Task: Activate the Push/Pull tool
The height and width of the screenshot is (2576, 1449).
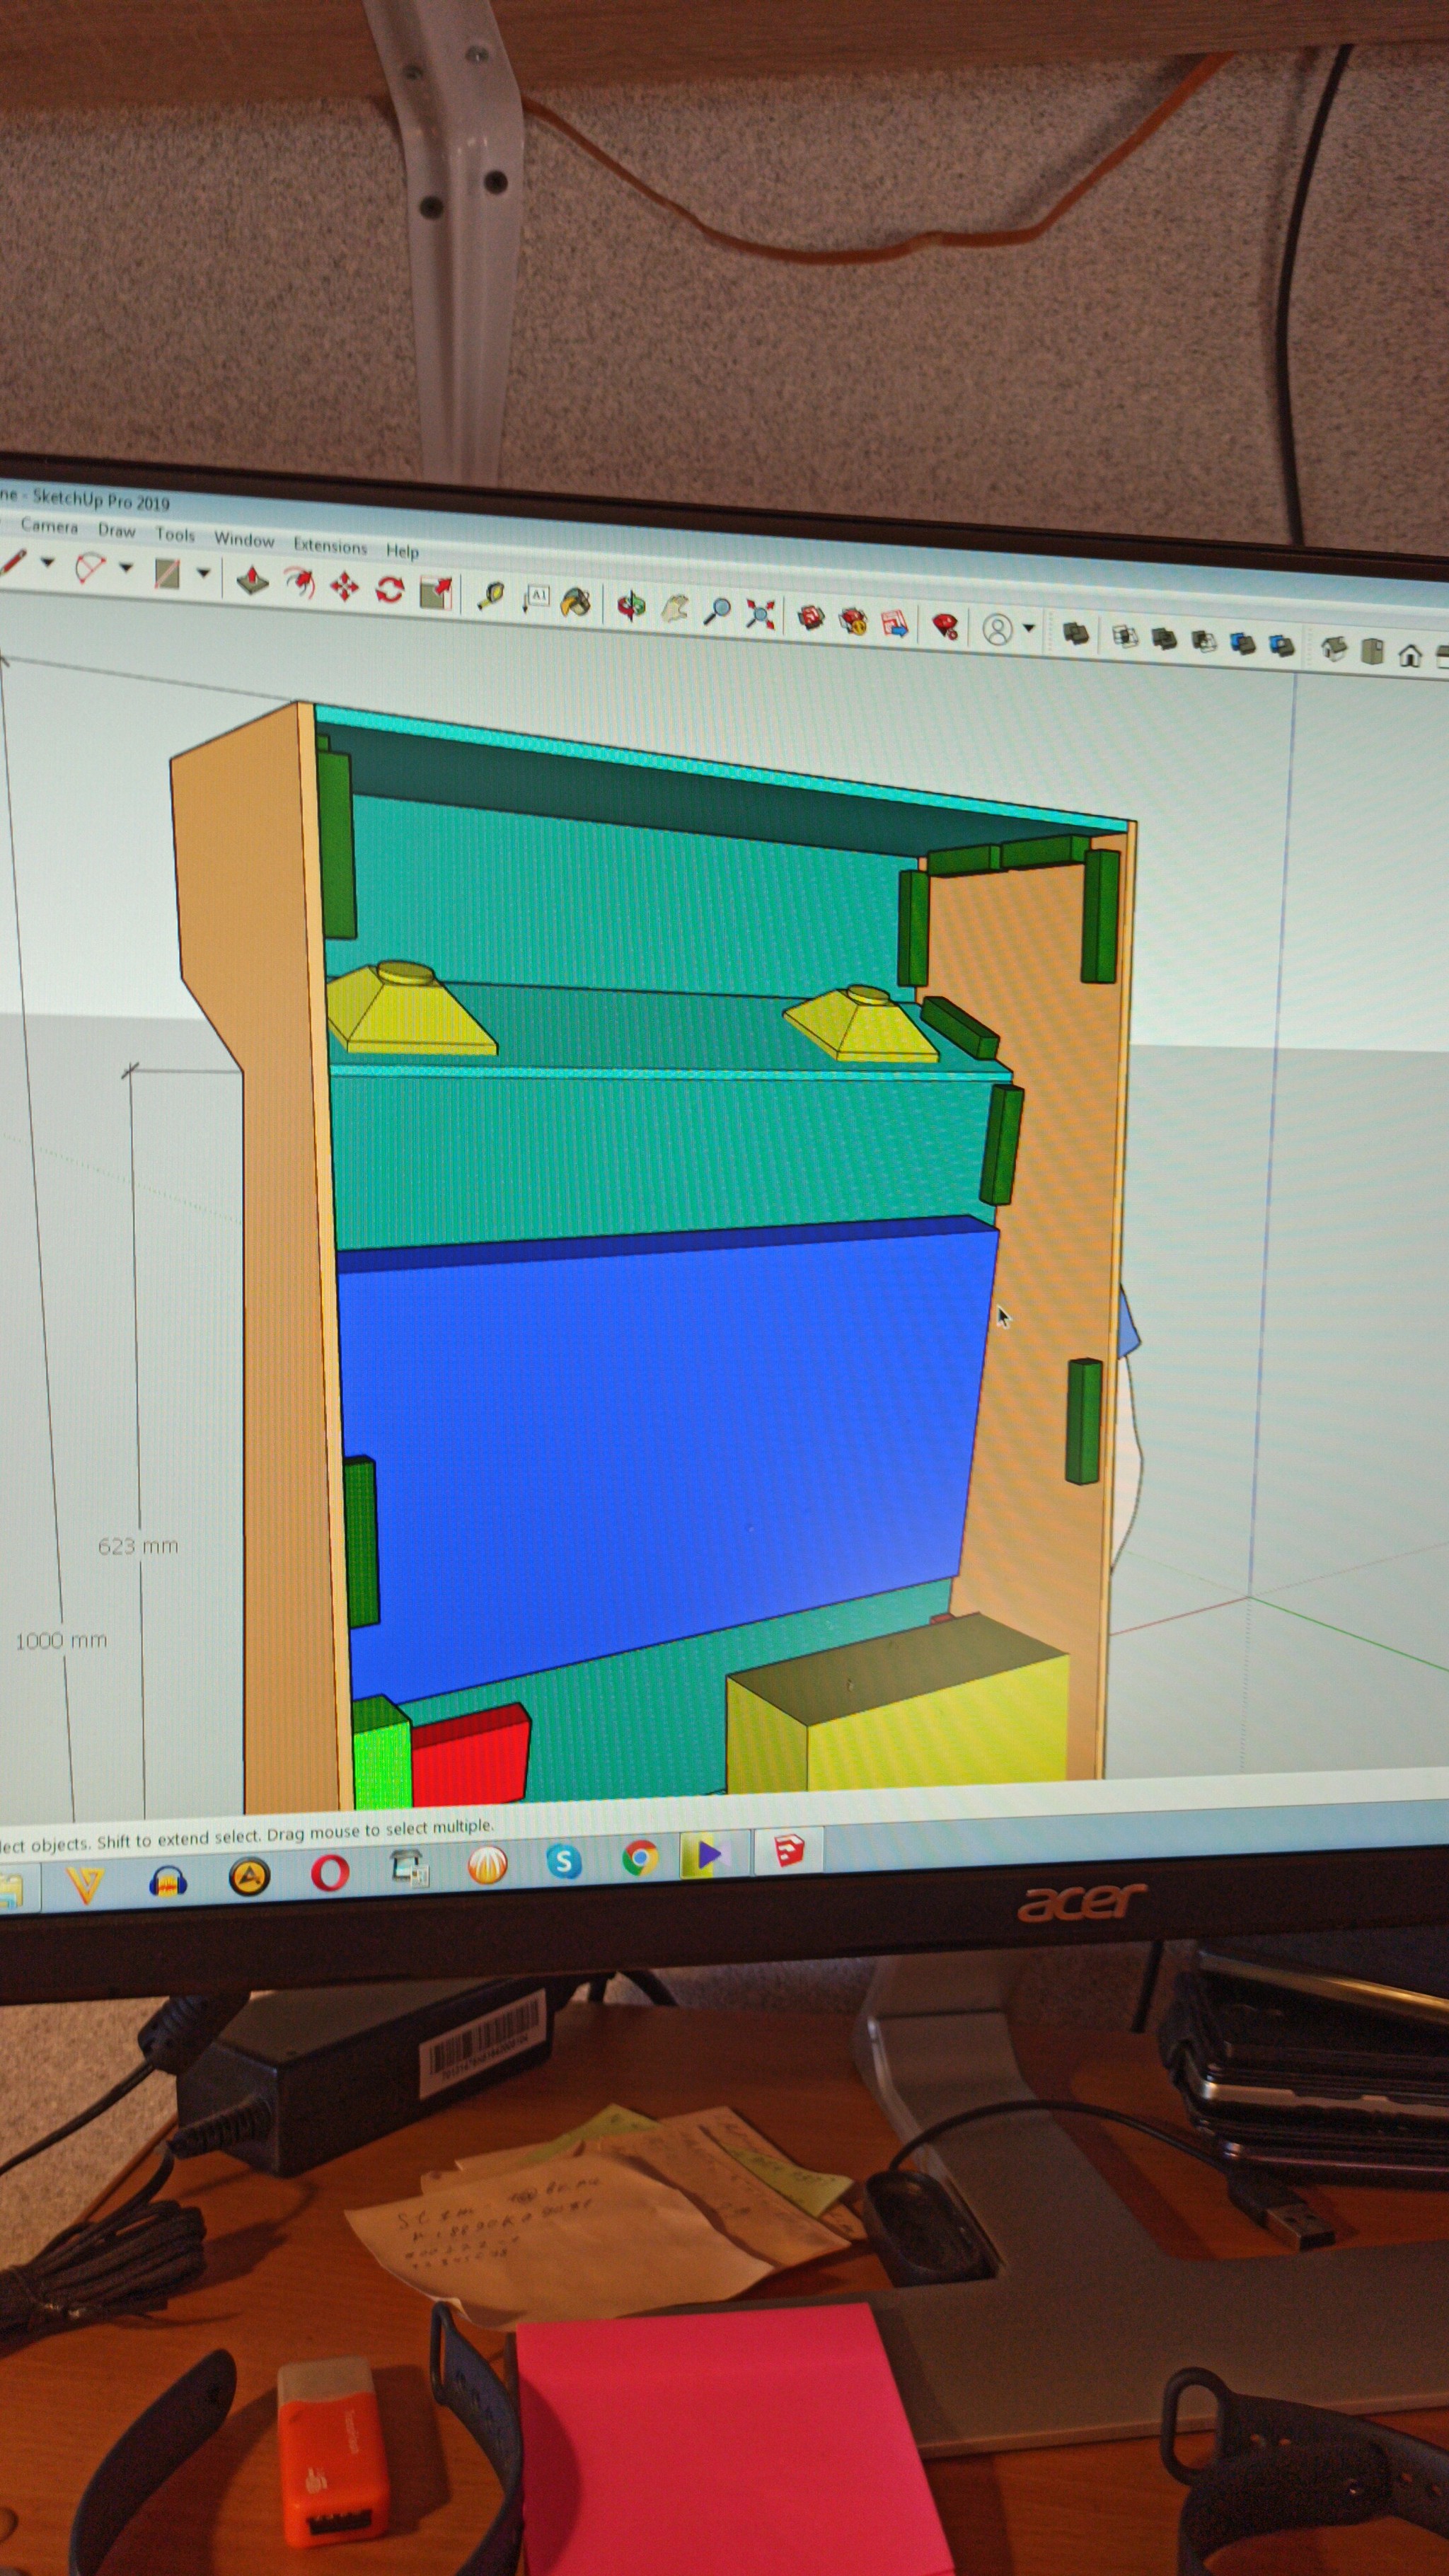Action: pos(252,580)
